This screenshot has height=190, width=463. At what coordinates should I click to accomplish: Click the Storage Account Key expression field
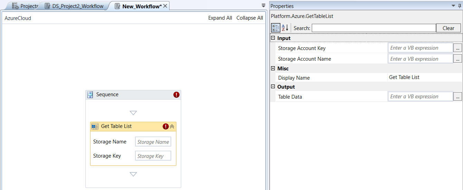(x=420, y=48)
